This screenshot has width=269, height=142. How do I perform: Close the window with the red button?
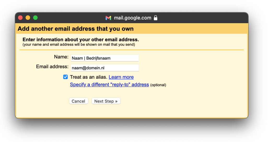[x=20, y=18]
